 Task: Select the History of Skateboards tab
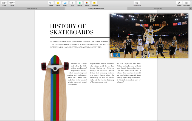coord(96,9)
